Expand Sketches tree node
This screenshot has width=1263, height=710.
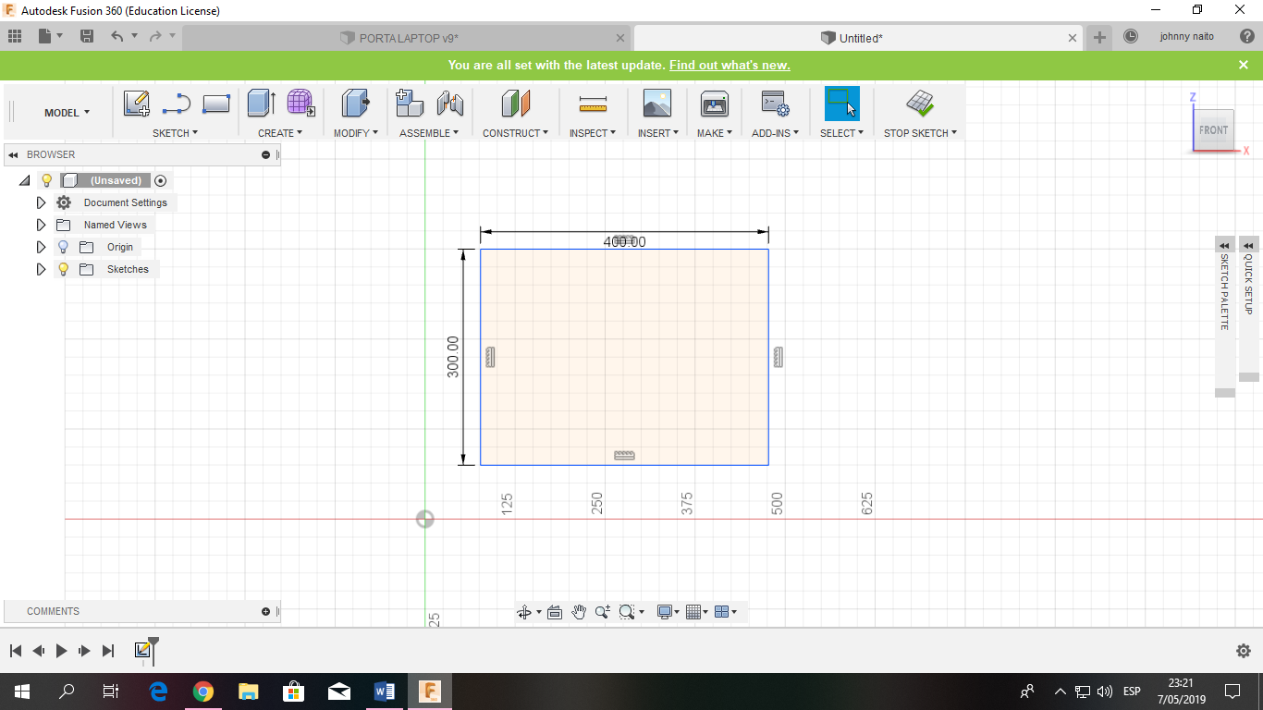pos(41,269)
